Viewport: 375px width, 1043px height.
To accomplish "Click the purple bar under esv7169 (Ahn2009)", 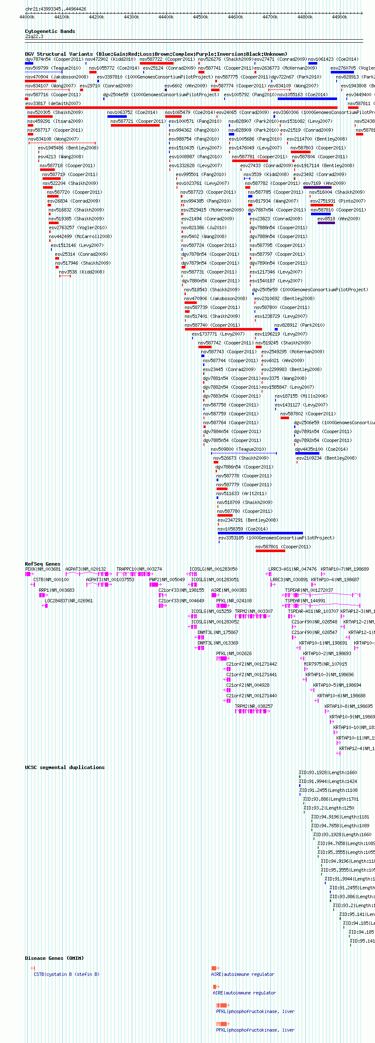I will point(317,187).
